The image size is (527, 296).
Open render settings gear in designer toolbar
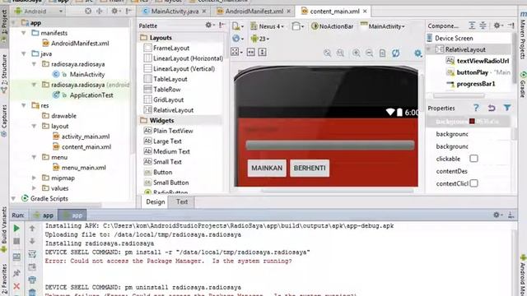[417, 53]
